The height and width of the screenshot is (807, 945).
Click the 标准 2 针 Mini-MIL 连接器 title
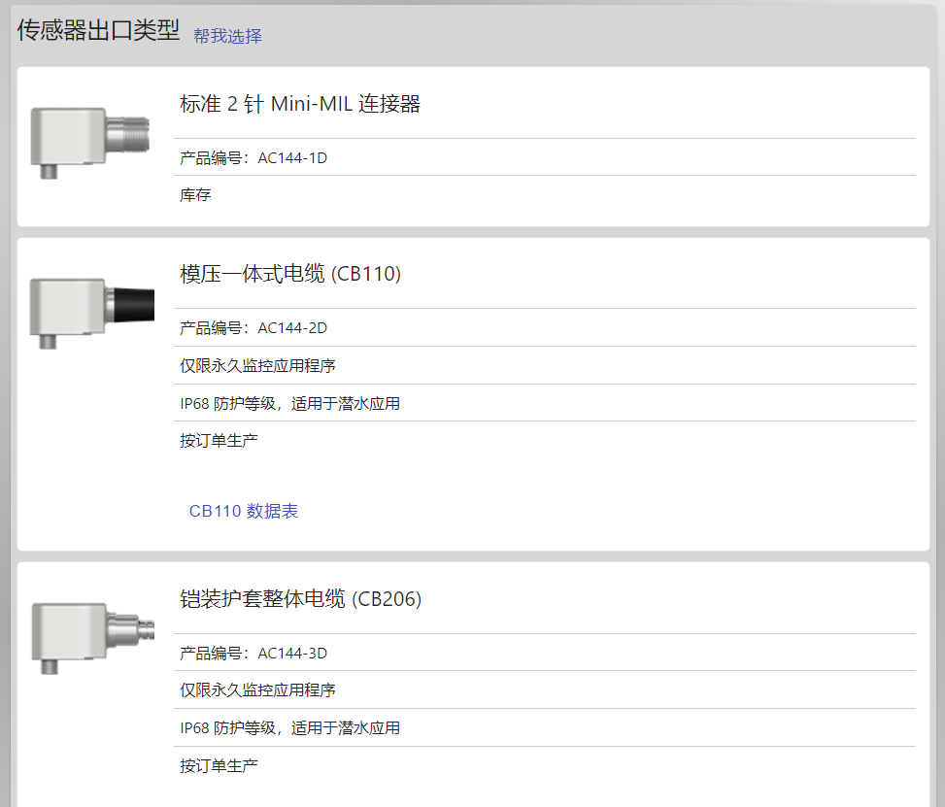(x=300, y=104)
